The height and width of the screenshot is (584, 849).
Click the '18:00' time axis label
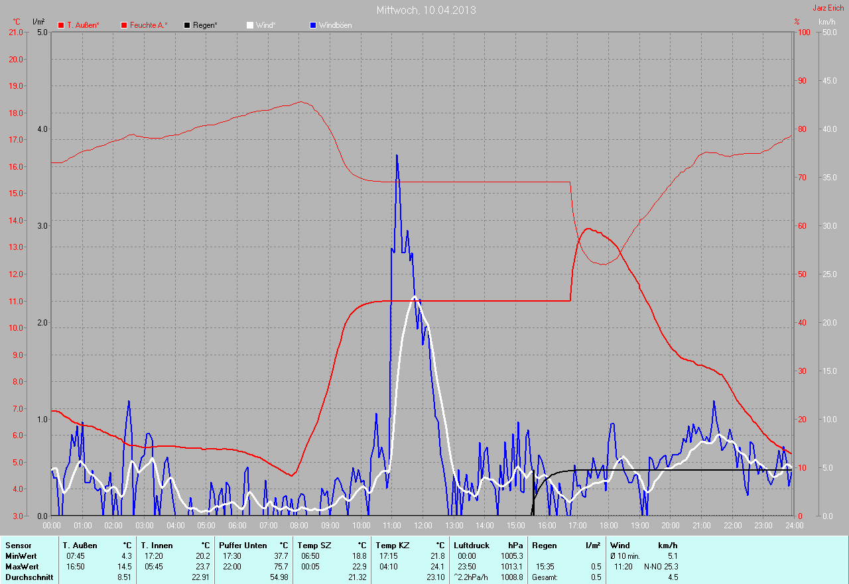coord(608,525)
